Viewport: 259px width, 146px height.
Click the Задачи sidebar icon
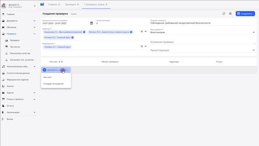coord(3,93)
